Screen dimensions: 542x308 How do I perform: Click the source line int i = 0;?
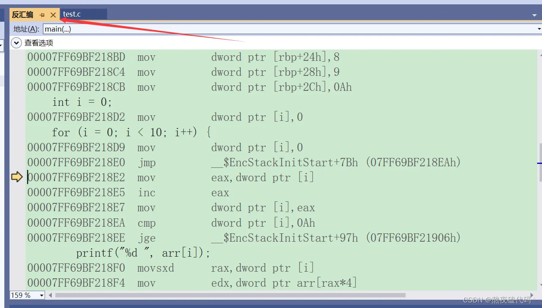click(x=82, y=102)
